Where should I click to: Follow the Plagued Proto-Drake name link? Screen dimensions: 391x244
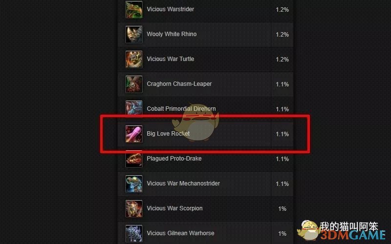click(x=174, y=159)
